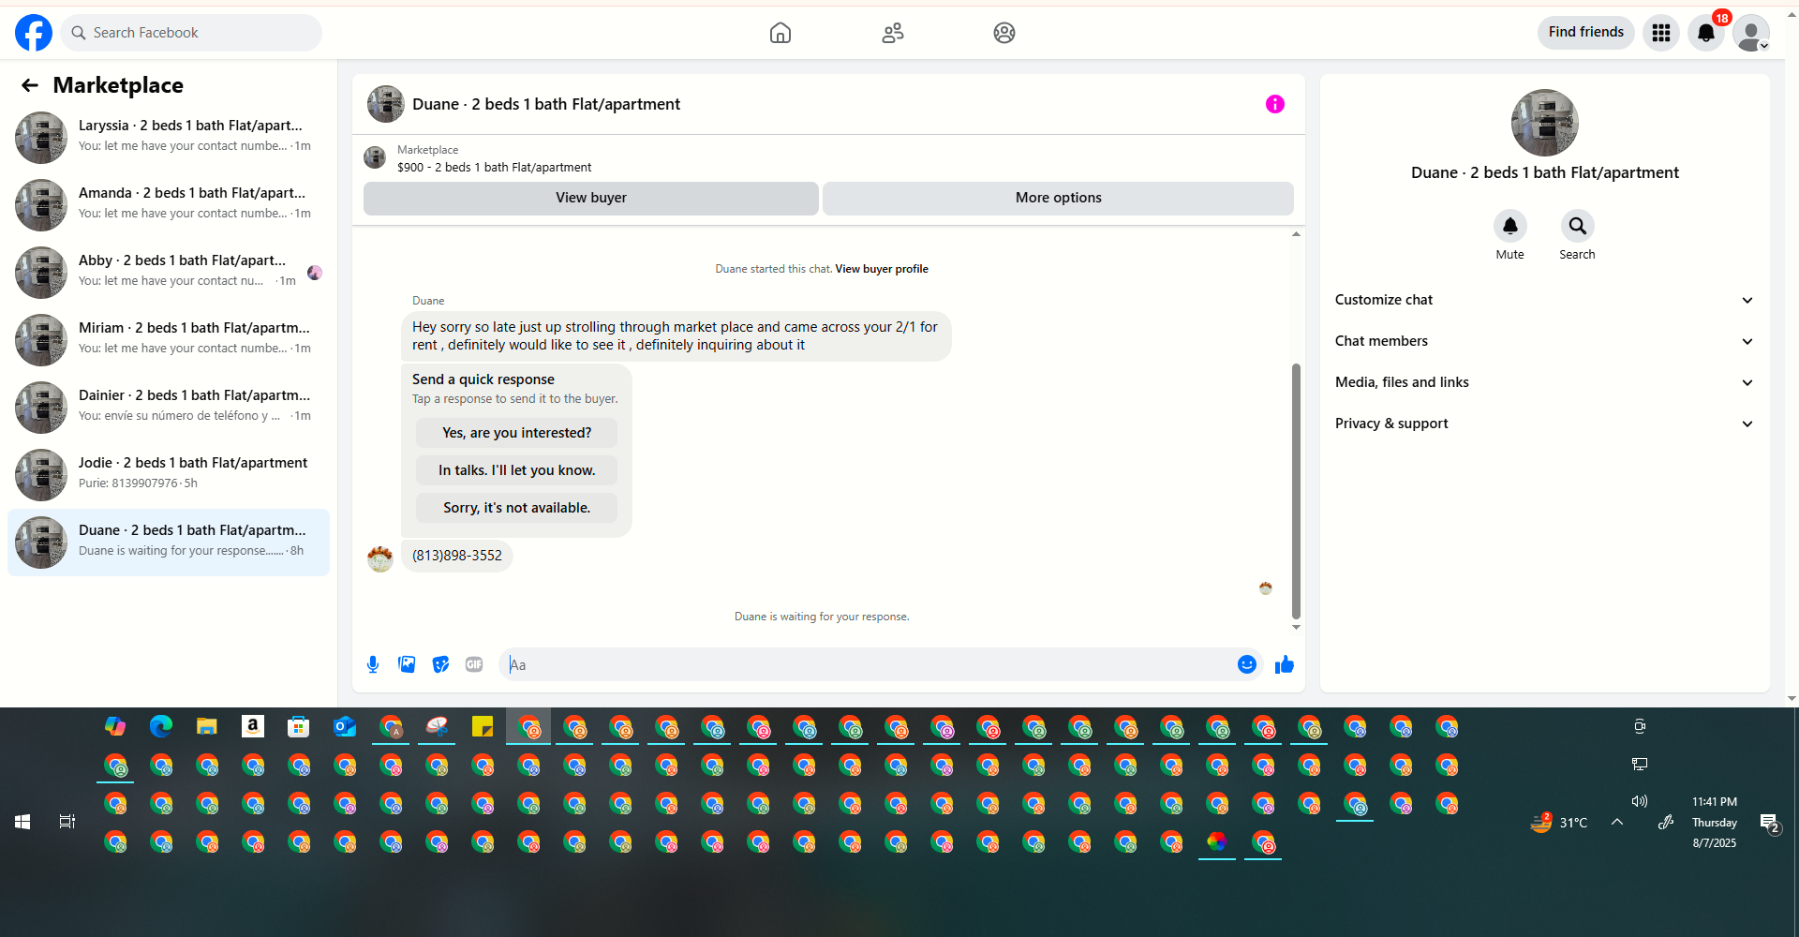Viewport: 1799px width, 937px height.
Task: Open the Friends icon in top navigation
Action: [x=893, y=33]
